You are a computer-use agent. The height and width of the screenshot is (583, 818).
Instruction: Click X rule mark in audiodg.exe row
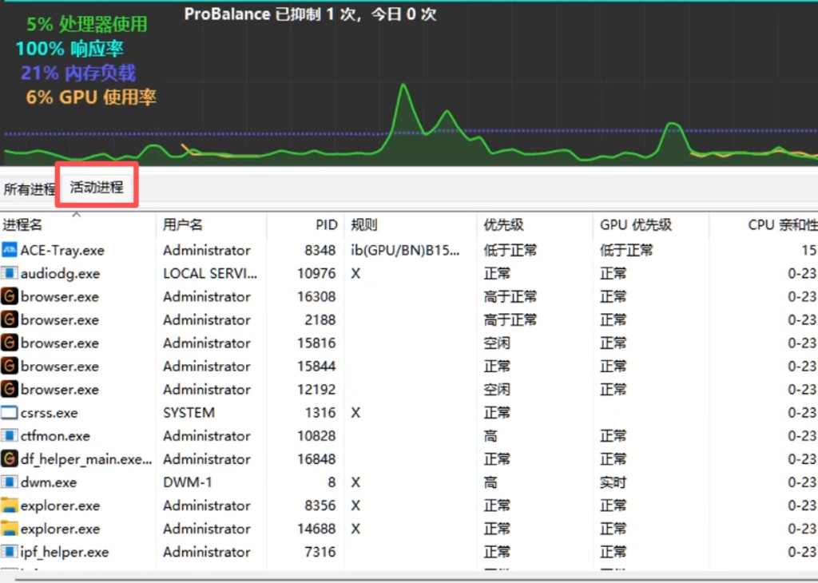click(x=355, y=273)
